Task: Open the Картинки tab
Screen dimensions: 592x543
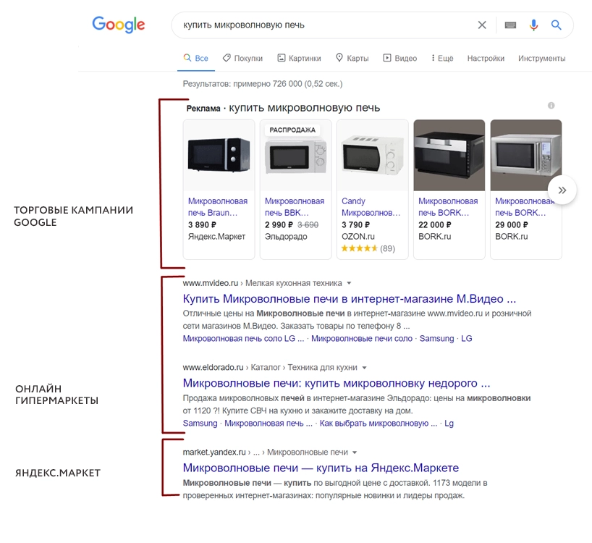Action: 299,58
